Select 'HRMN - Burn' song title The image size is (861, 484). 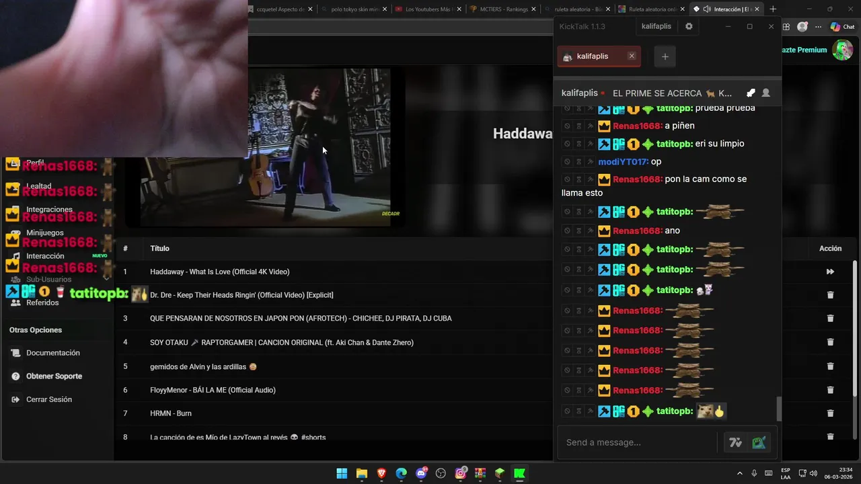171,413
